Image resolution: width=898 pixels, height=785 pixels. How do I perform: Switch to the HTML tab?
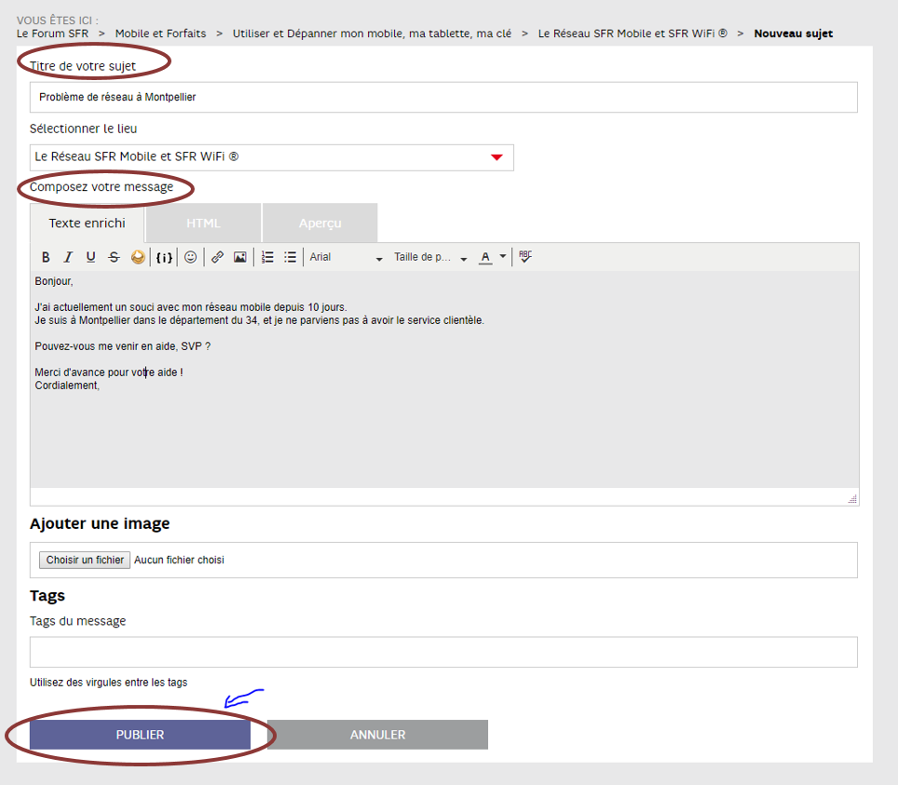point(203,223)
